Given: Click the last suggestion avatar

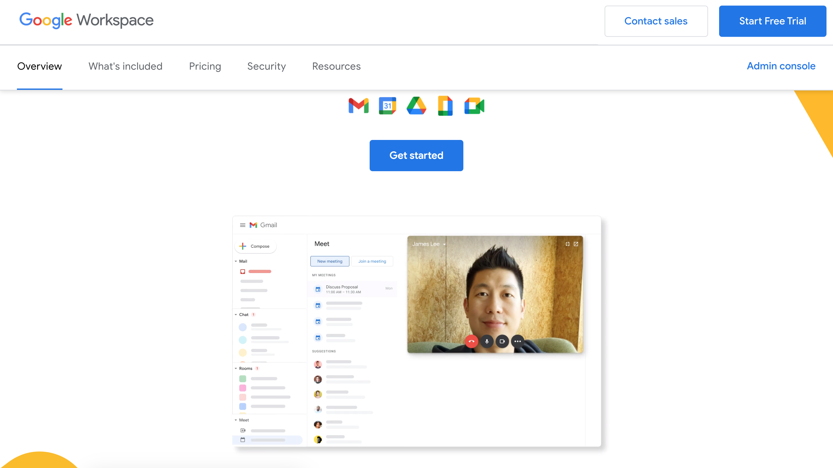Looking at the screenshot, I should [318, 439].
